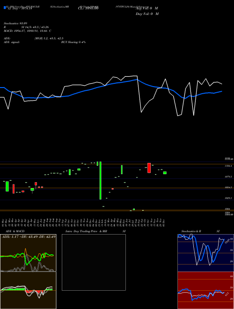Click the 'BUY Slowing @ 4%' signal text
The image size is (234, 309).
tap(73, 42)
